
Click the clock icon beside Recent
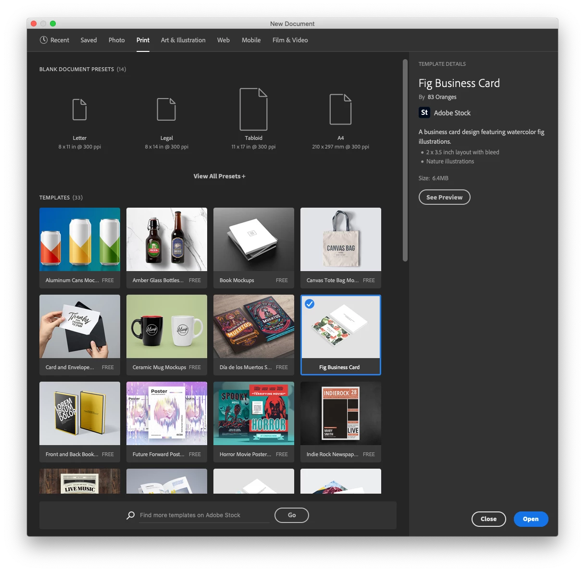coord(44,40)
